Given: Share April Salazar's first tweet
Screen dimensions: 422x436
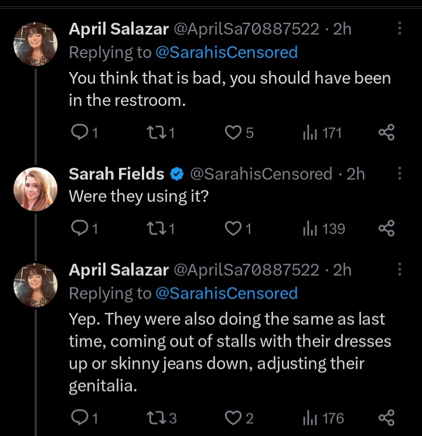Looking at the screenshot, I should (386, 133).
